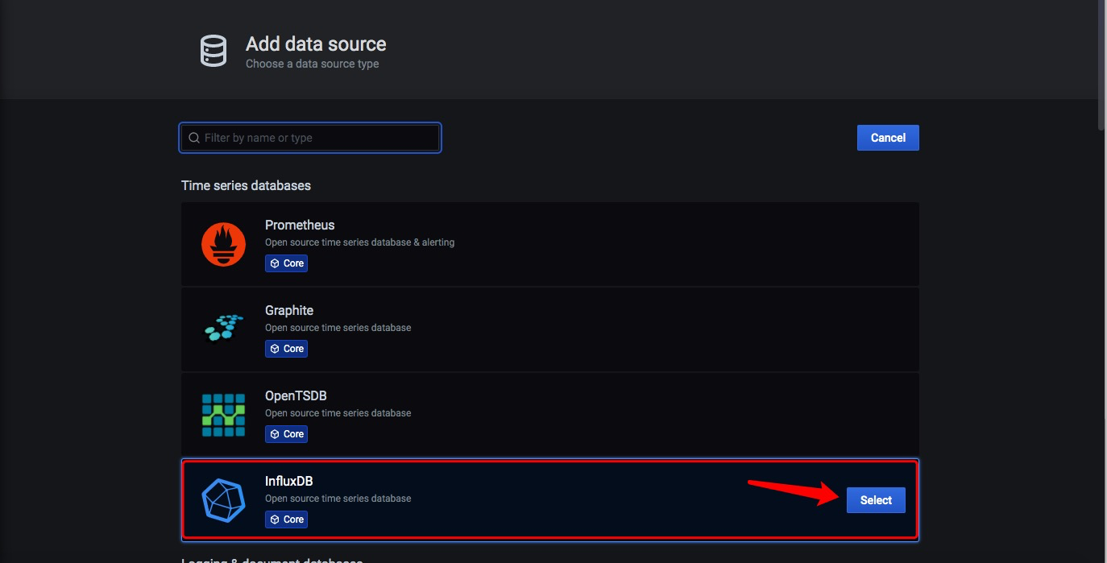The height and width of the screenshot is (563, 1107).
Task: Click the Core badge under OpenTSDB
Action: tap(286, 434)
